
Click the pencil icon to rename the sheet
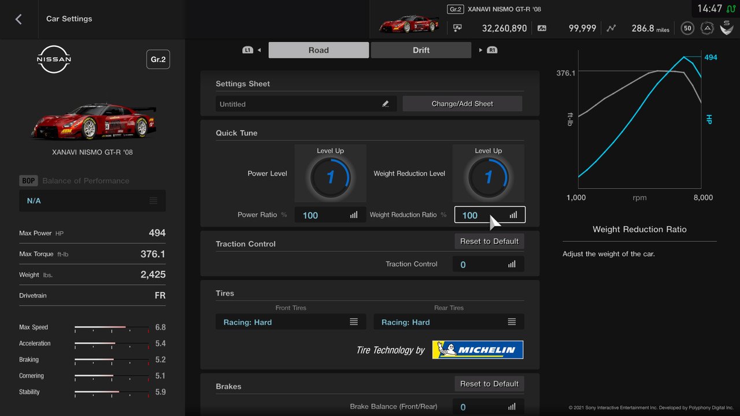click(x=386, y=104)
